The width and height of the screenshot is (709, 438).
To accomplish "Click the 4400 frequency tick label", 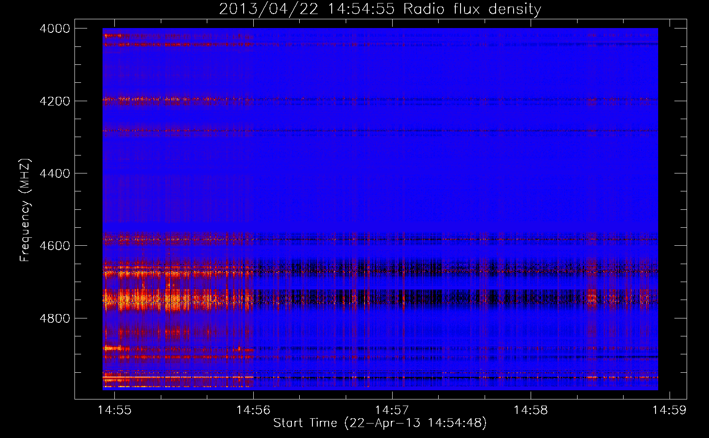I will [x=55, y=173].
